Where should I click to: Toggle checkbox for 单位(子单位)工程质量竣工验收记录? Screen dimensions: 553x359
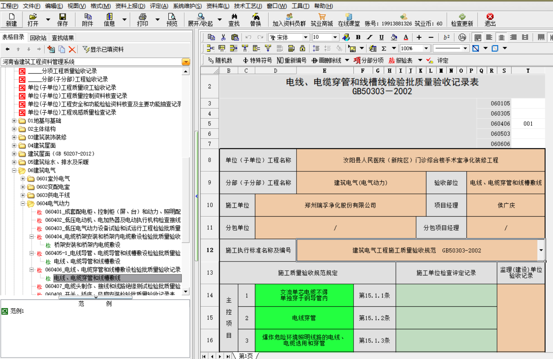(22, 88)
